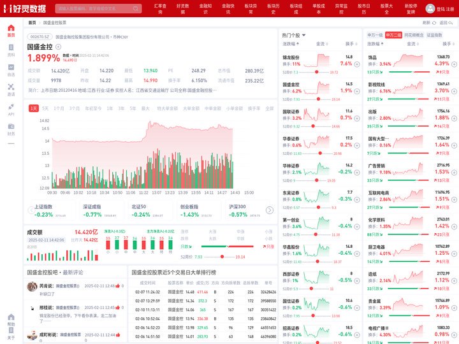Viewport: 459px width, 344px height.
Task: Click the next arrow in index carousel
Action: pos(270,210)
